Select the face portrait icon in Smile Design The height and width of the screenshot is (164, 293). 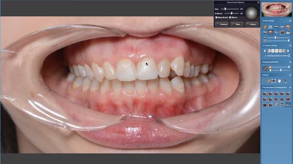[x=265, y=27]
